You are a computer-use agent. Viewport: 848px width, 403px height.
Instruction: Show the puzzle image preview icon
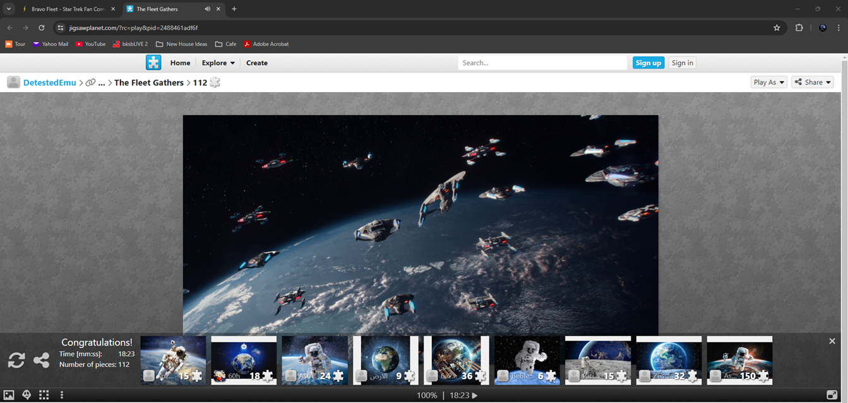coord(9,395)
